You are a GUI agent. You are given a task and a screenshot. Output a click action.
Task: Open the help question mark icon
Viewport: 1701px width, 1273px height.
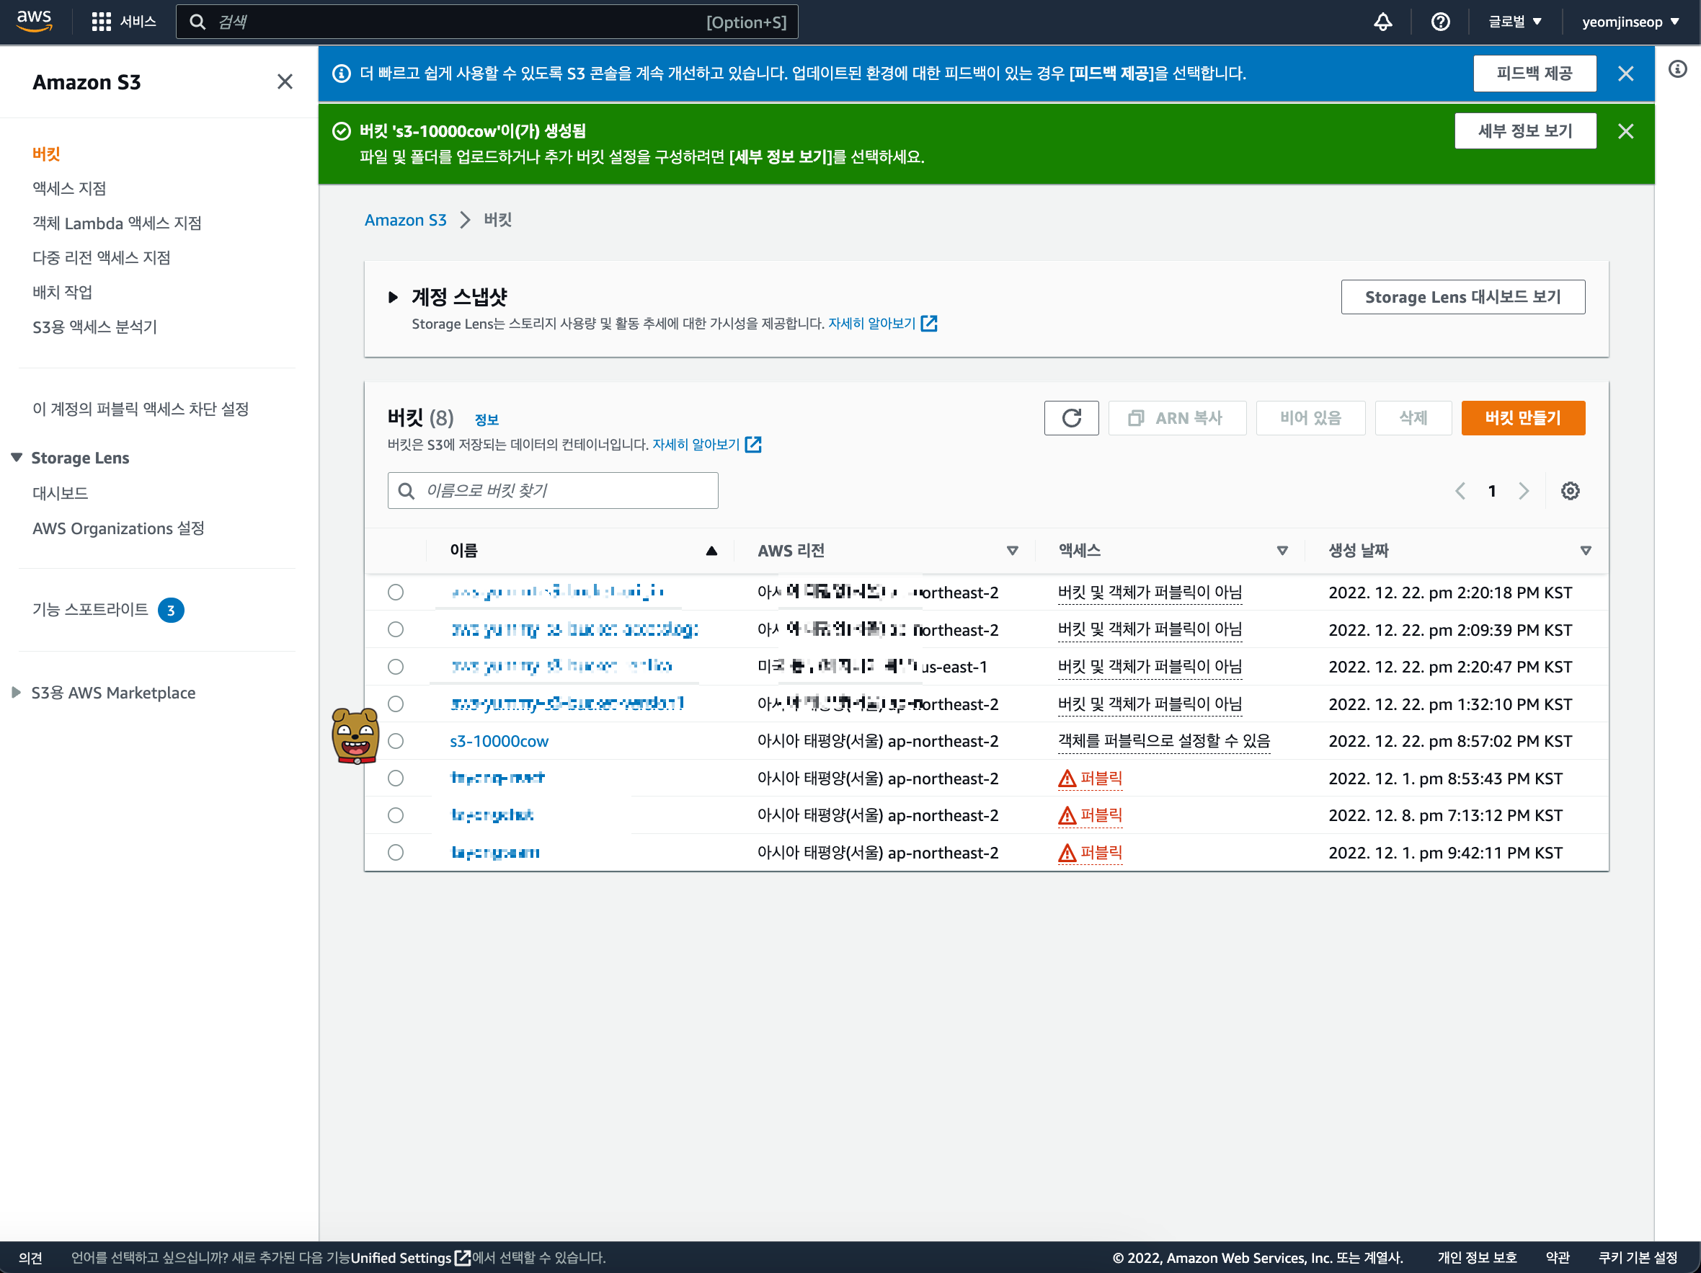click(1439, 22)
